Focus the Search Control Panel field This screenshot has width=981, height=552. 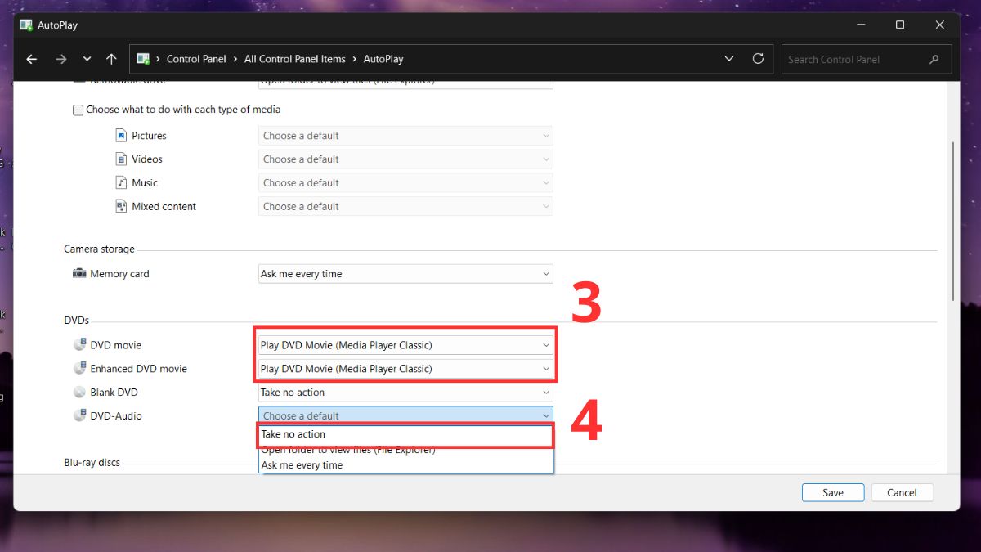pos(867,59)
